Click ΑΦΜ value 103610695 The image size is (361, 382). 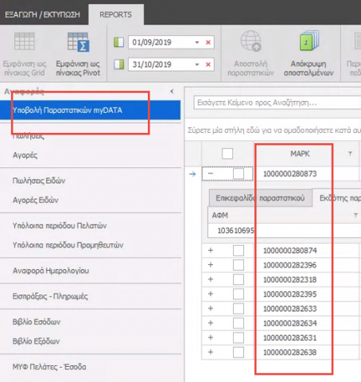[x=236, y=231]
